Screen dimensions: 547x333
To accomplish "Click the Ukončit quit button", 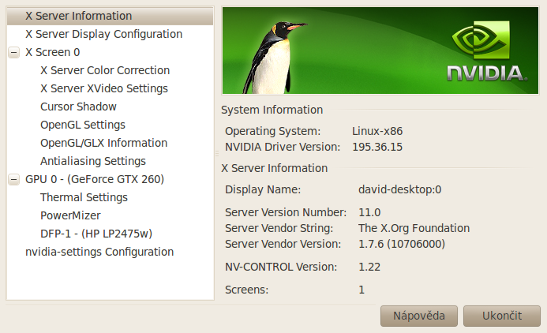I will [x=502, y=316].
